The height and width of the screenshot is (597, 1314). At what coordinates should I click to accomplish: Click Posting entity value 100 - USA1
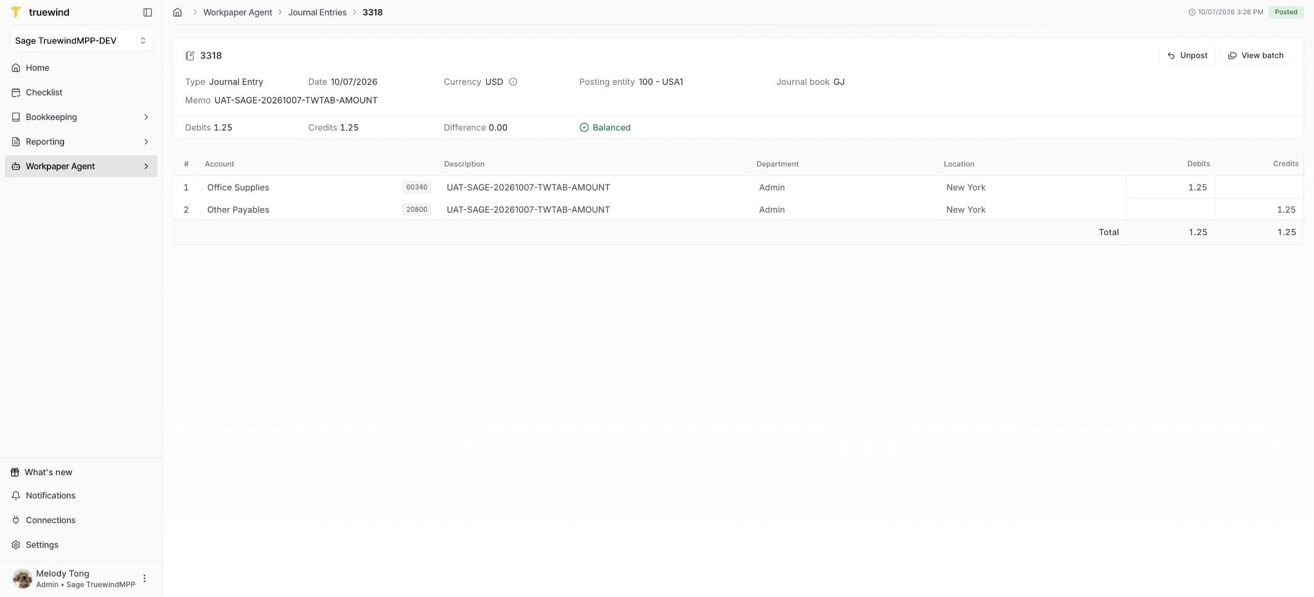[661, 82]
